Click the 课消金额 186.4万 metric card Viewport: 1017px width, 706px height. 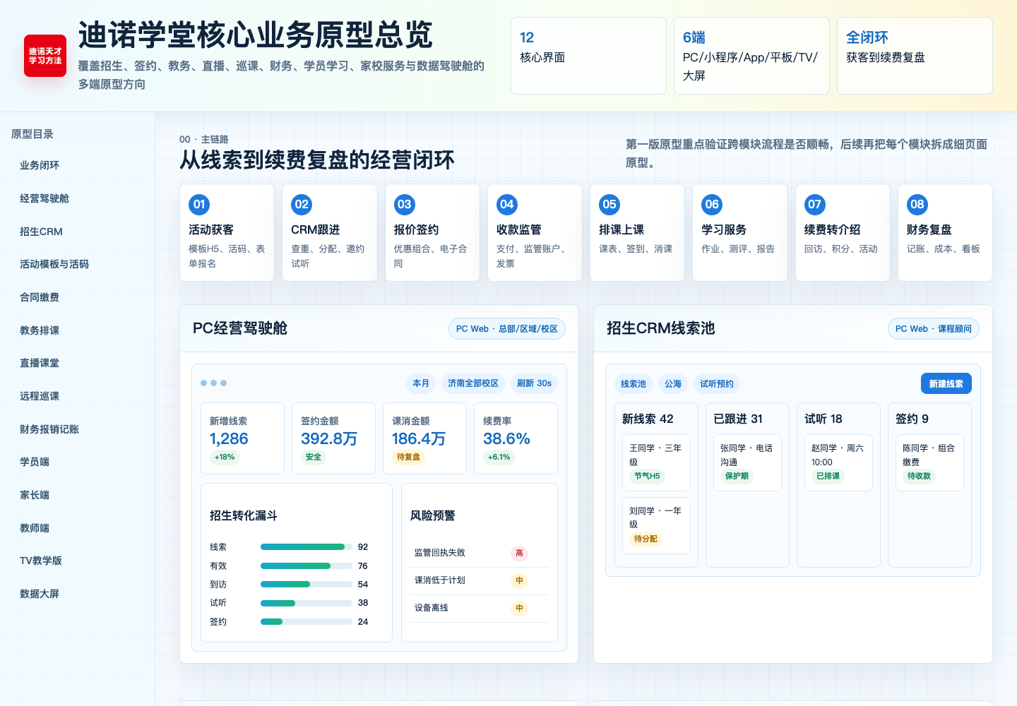[424, 438]
